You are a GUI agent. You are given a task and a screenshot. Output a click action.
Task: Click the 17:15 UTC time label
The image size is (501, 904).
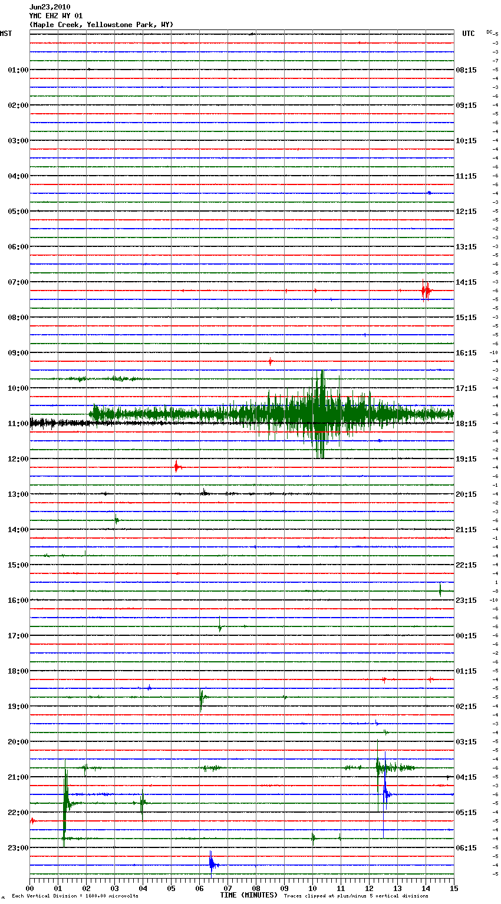(466, 388)
